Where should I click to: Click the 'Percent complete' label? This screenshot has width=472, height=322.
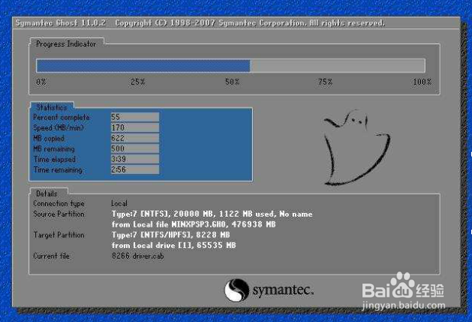tap(61, 118)
